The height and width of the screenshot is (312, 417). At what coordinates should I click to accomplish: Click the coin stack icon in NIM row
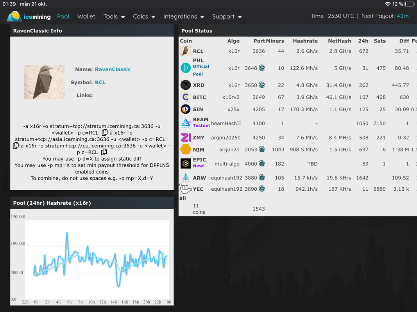(x=262, y=149)
